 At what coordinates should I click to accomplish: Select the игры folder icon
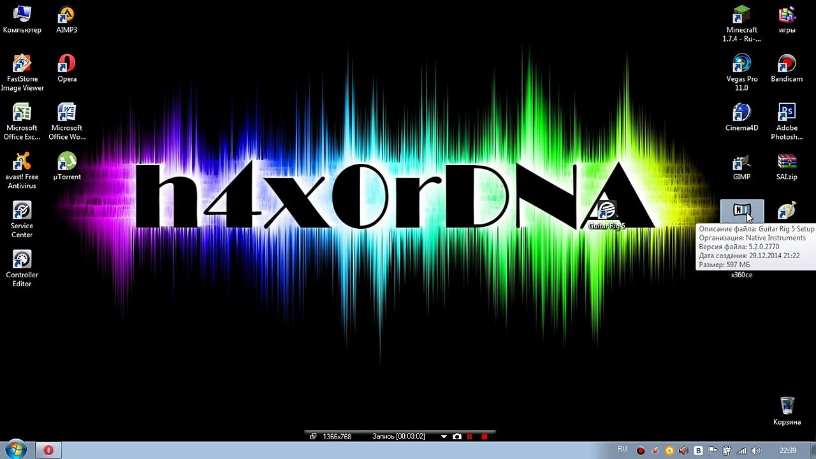(787, 20)
